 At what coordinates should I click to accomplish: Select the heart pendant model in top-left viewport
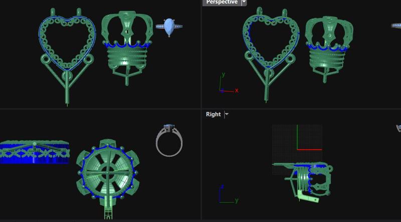tap(67, 56)
